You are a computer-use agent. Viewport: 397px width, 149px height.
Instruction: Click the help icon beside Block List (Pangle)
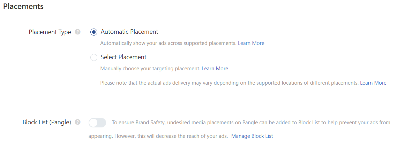click(x=77, y=122)
